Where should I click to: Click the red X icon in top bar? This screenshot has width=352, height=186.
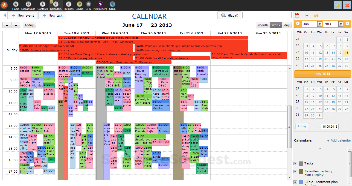[x=347, y=5]
